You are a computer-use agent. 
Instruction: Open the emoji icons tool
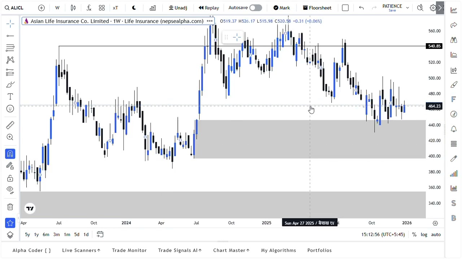10,109
